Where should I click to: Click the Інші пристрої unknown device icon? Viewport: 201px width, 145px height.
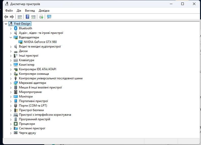pyautogui.click(x=16, y=56)
